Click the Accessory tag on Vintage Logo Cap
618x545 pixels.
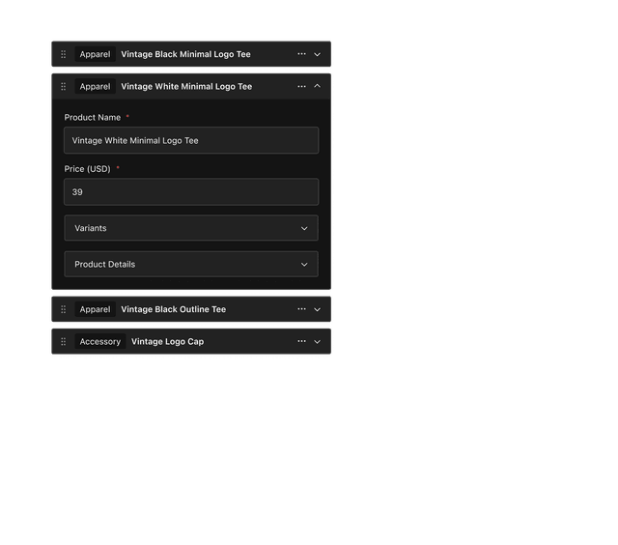(x=100, y=342)
